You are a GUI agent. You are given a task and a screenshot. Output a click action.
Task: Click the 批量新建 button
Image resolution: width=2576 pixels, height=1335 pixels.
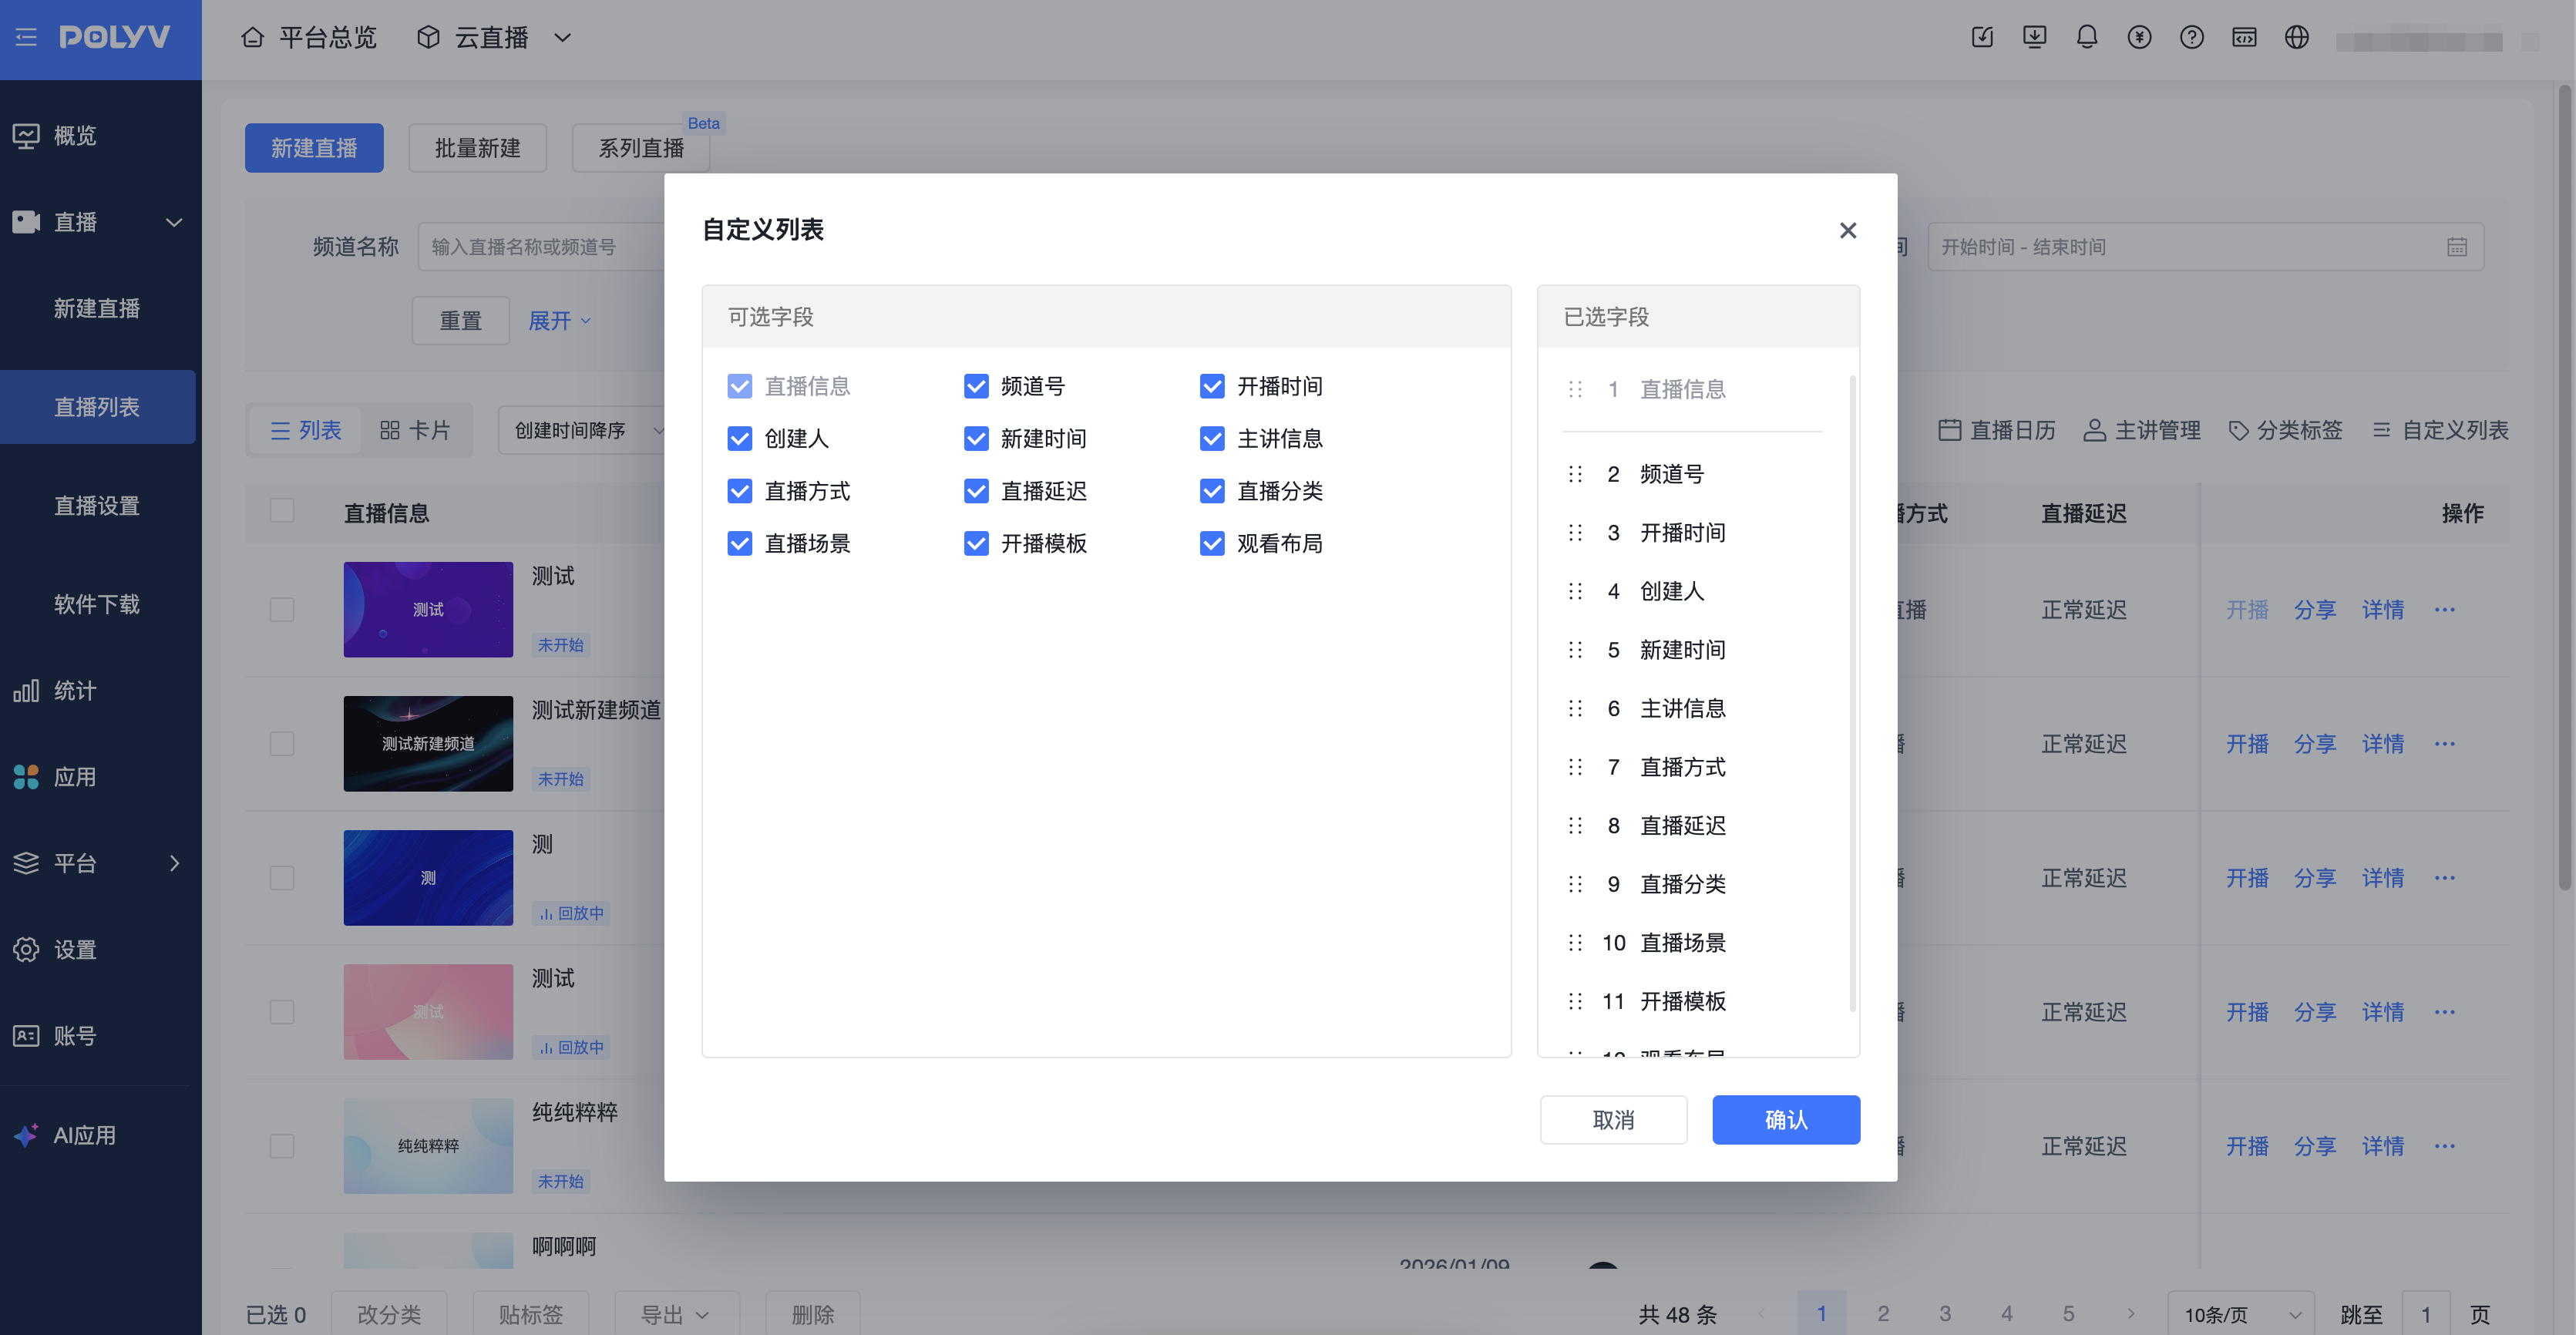(478, 148)
